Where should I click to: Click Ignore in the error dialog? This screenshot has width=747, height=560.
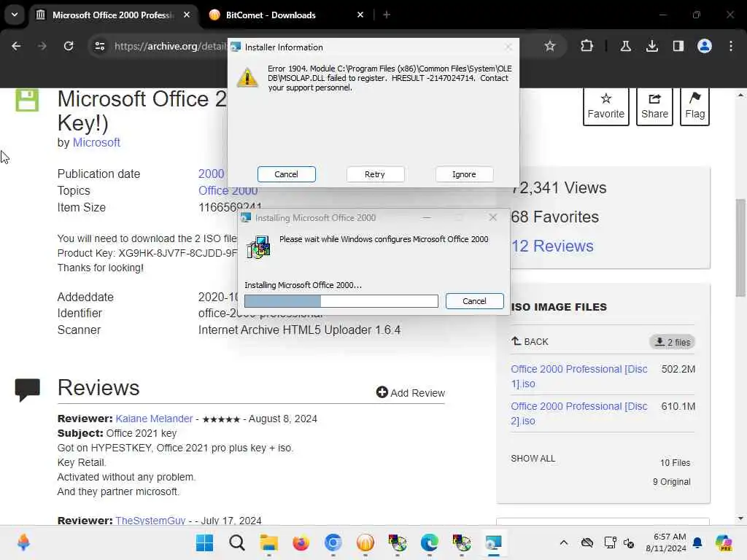tap(463, 174)
